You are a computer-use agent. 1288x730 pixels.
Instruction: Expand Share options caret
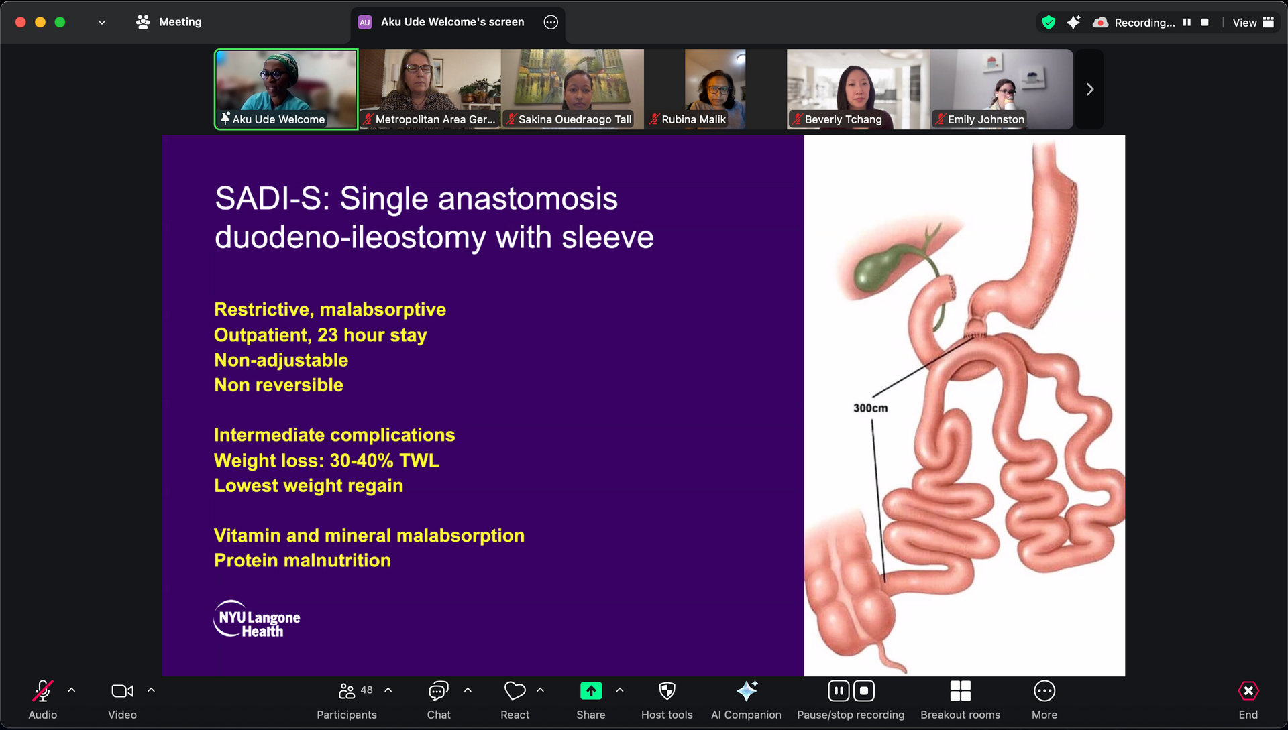point(620,690)
